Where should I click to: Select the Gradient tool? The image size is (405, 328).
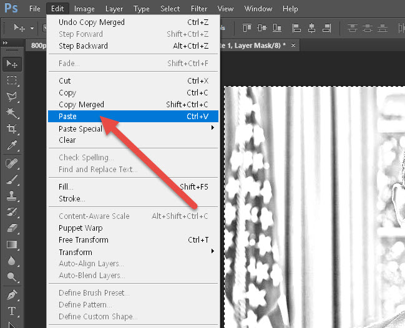pyautogui.click(x=12, y=244)
